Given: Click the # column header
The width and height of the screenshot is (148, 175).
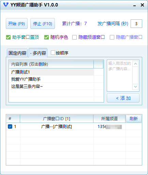Looking at the screenshot, I should tap(13, 119).
